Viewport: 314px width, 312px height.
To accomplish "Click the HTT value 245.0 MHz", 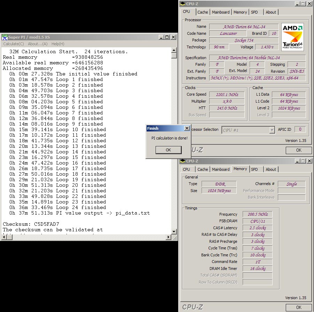I will click(227, 108).
